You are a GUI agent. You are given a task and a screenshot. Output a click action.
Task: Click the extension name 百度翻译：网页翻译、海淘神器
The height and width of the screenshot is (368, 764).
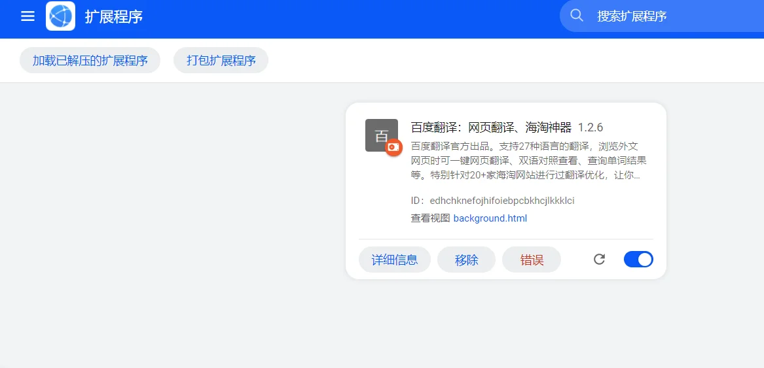click(491, 127)
